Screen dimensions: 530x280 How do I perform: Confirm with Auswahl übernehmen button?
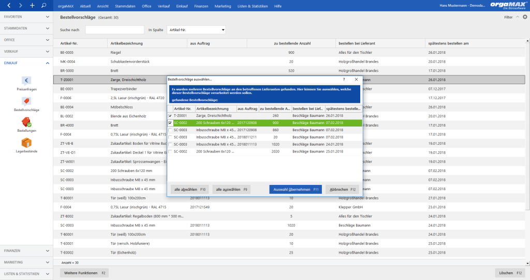296,189
